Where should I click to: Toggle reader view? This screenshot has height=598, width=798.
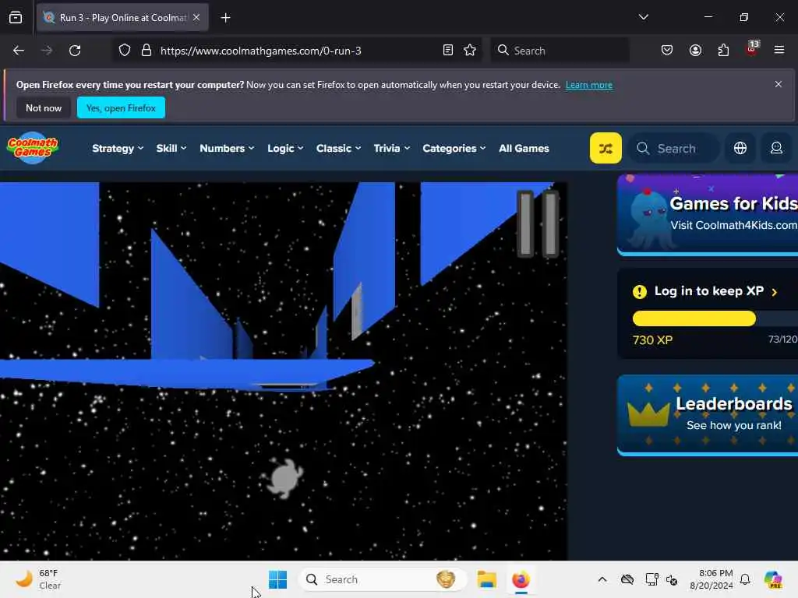[448, 51]
